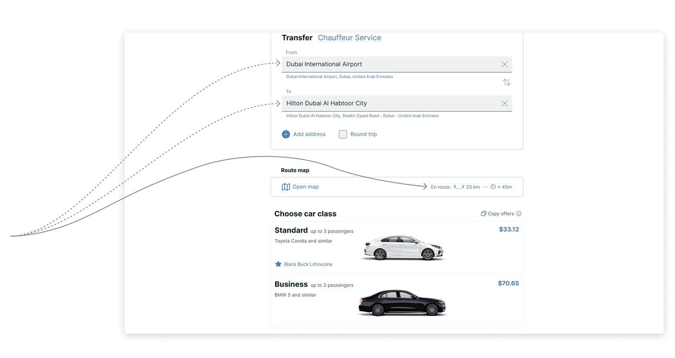Image resolution: width=675 pixels, height=358 pixels.
Task: Swap From and To addresses
Action: click(507, 83)
